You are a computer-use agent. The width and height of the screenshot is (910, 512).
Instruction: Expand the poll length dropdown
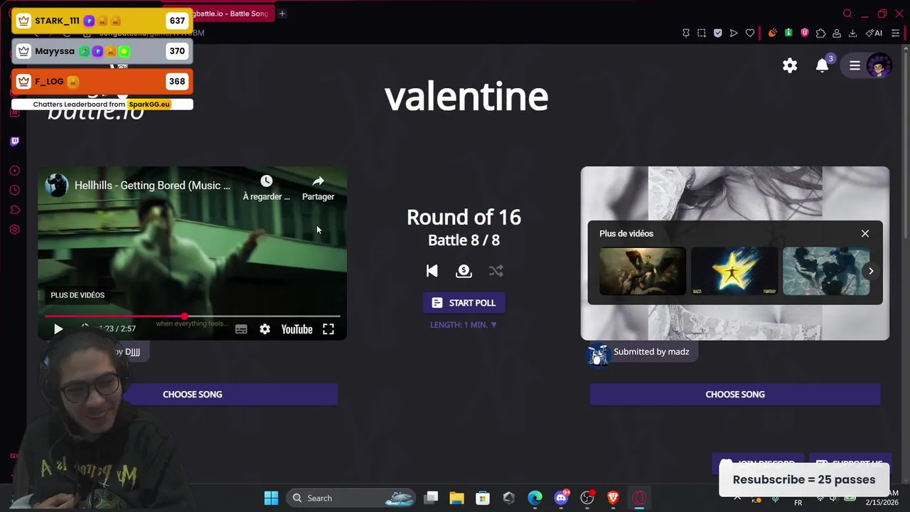(x=464, y=324)
